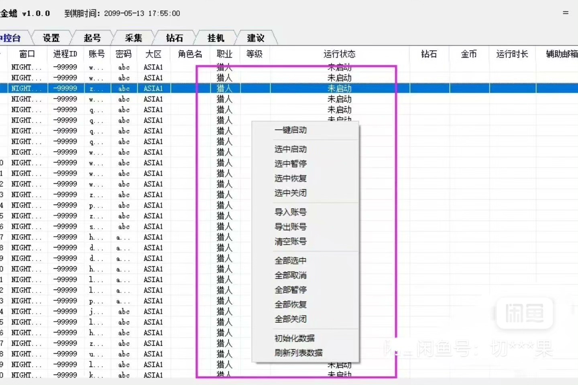The image size is (578, 385).
Task: Click the 运行时长 column header
Action: 512,54
